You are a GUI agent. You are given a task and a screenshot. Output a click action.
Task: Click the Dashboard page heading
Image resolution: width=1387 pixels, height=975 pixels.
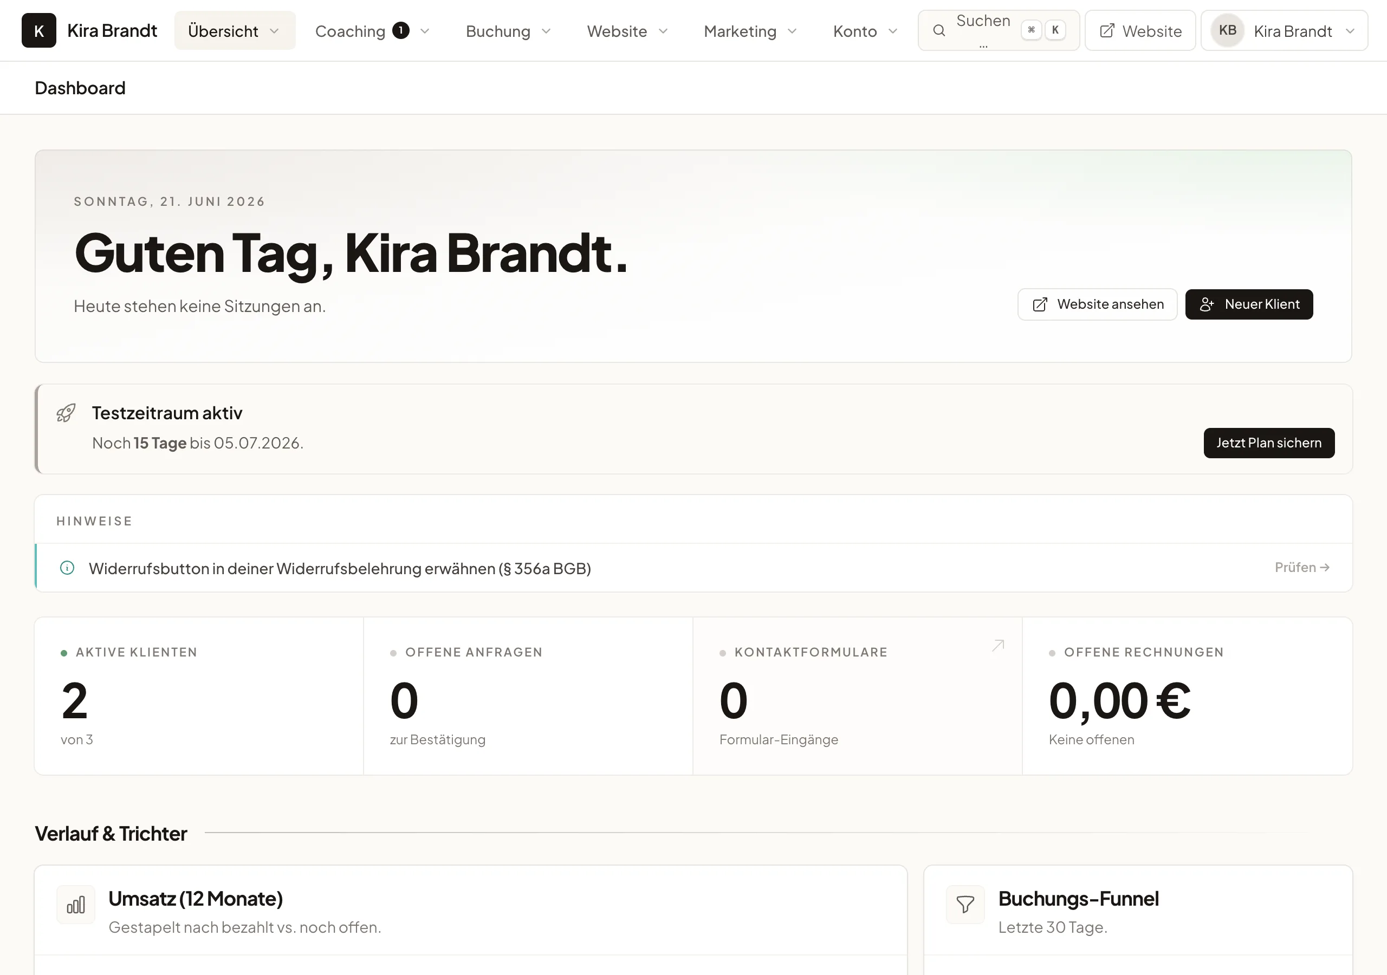tap(80, 88)
